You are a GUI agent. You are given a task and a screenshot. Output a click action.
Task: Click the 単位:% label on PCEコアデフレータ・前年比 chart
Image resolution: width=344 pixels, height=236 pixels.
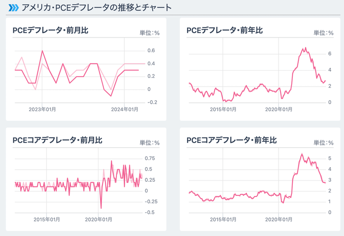pyautogui.click(x=323, y=143)
